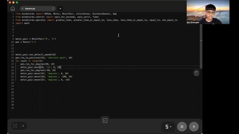Click 'motor_pair = MotorPair' on line 9

(x=30, y=39)
